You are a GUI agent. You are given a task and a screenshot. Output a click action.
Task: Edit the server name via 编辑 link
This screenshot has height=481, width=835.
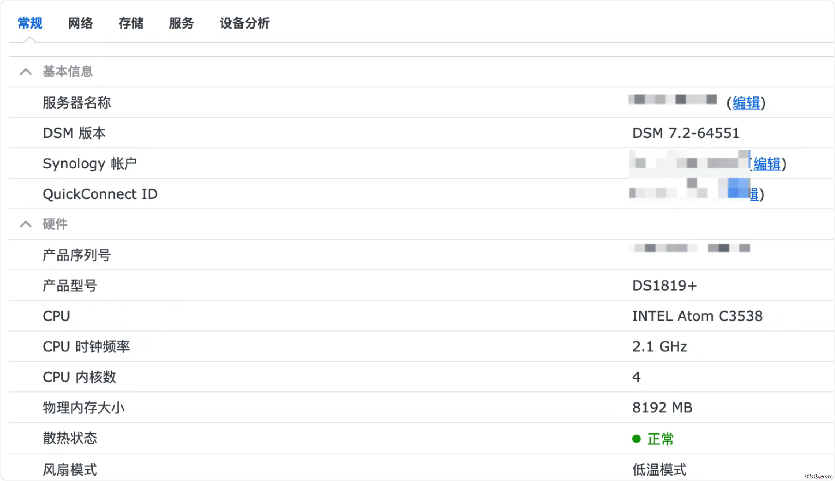pos(746,103)
